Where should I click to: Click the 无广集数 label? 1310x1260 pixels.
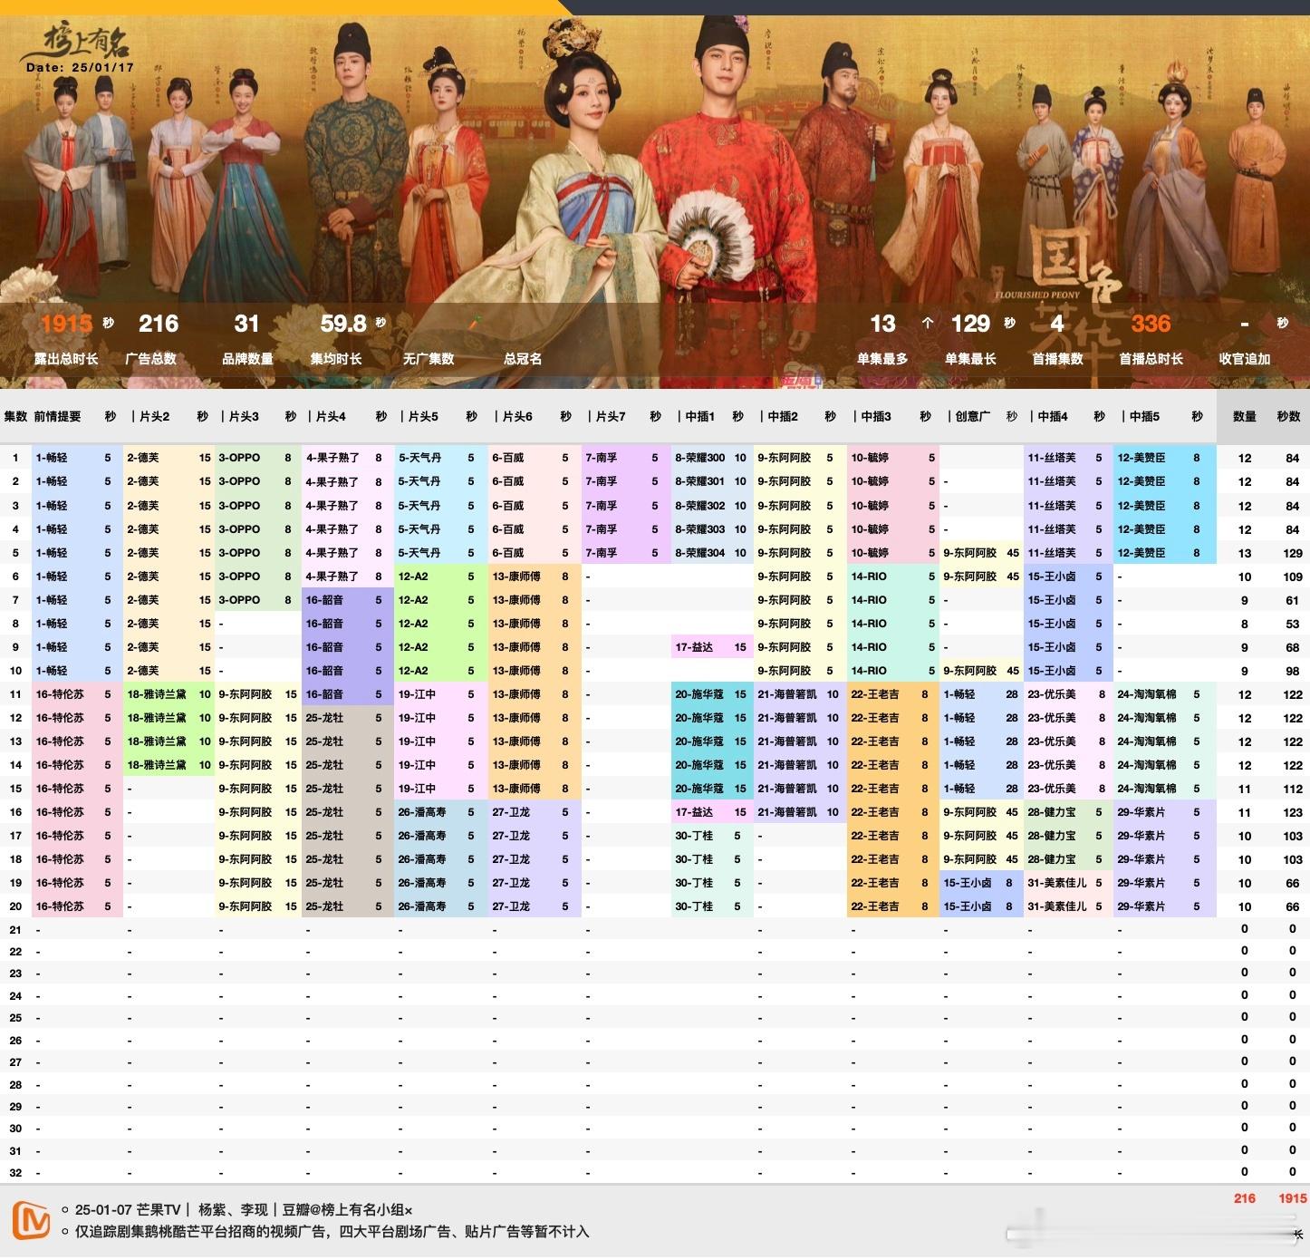point(429,359)
